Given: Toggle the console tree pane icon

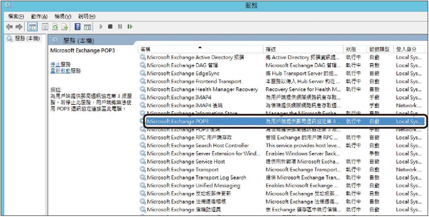Looking at the screenshot, I should point(32,27).
